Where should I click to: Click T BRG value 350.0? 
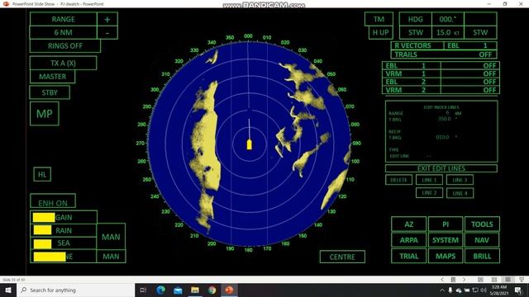tap(445, 119)
